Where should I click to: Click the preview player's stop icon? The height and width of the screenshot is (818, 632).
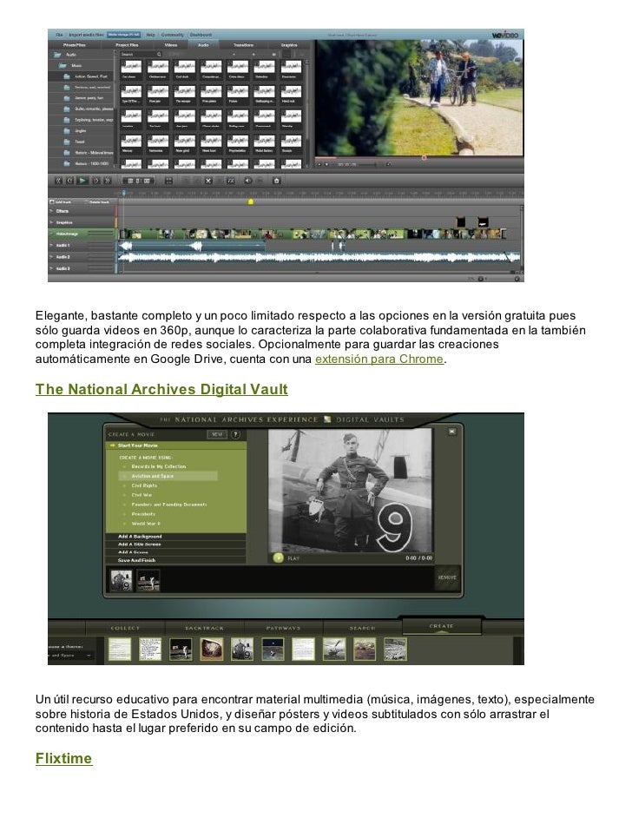[x=327, y=164]
